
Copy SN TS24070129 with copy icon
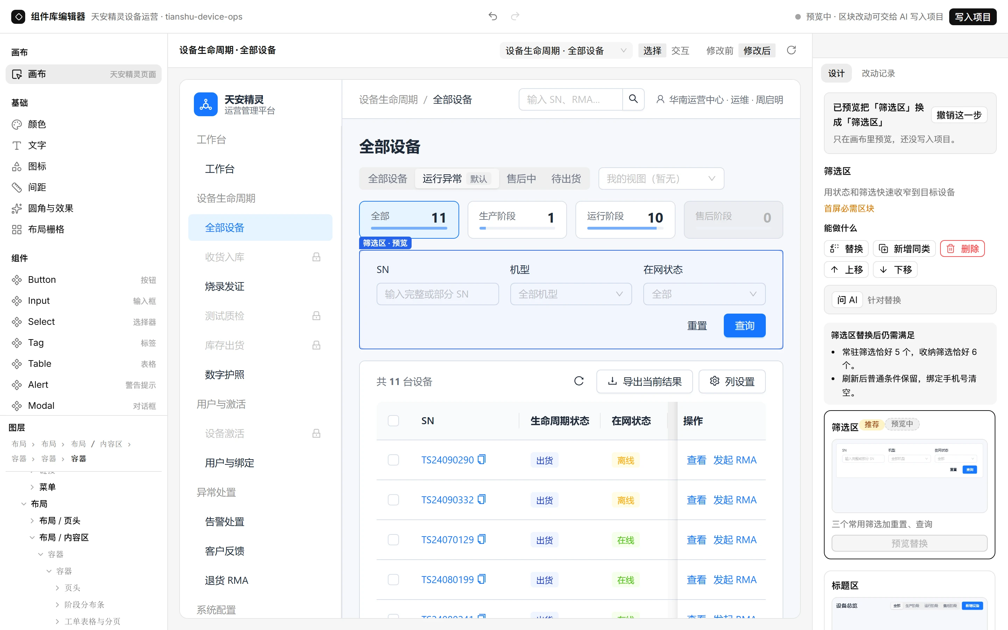pos(482,540)
